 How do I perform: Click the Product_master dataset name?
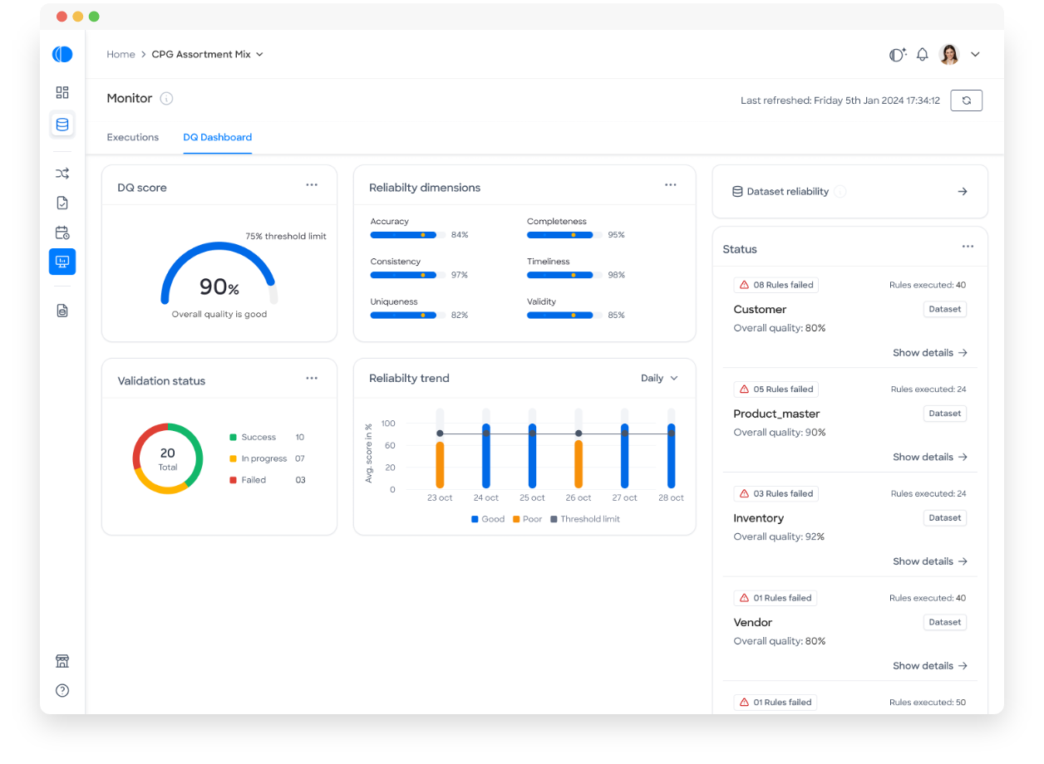click(x=776, y=414)
